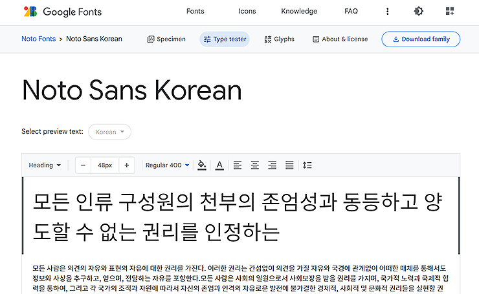Follow the Noto Fonts breadcrumb link
This screenshot has width=479, height=294.
pos(38,39)
